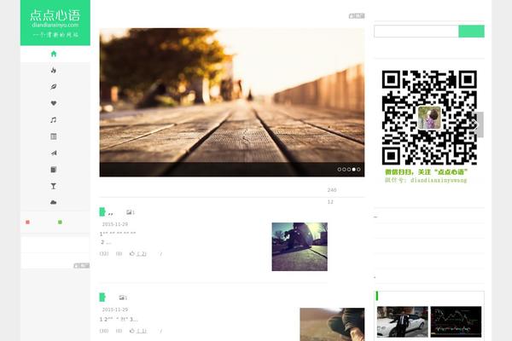
Task: Focus the search input field
Action: click(x=416, y=32)
